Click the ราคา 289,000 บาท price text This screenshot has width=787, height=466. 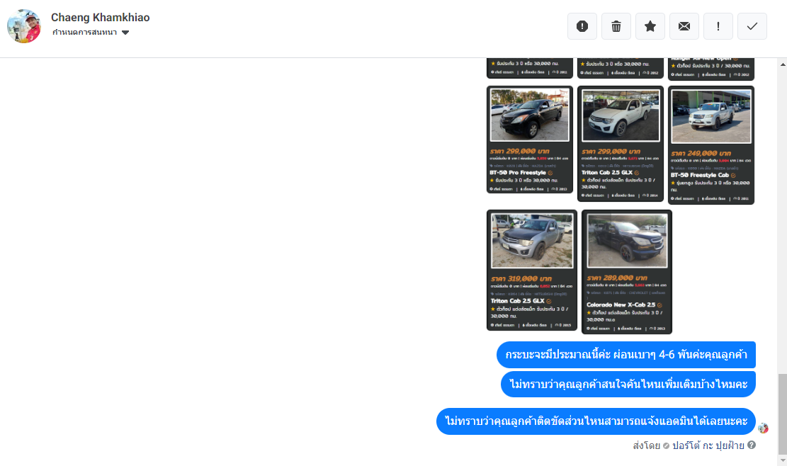[x=617, y=278]
